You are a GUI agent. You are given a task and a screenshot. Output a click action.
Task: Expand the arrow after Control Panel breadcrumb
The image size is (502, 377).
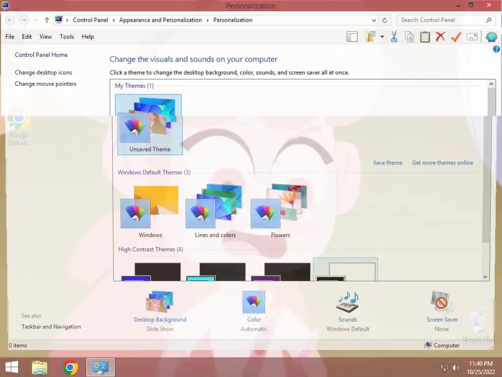coord(114,20)
